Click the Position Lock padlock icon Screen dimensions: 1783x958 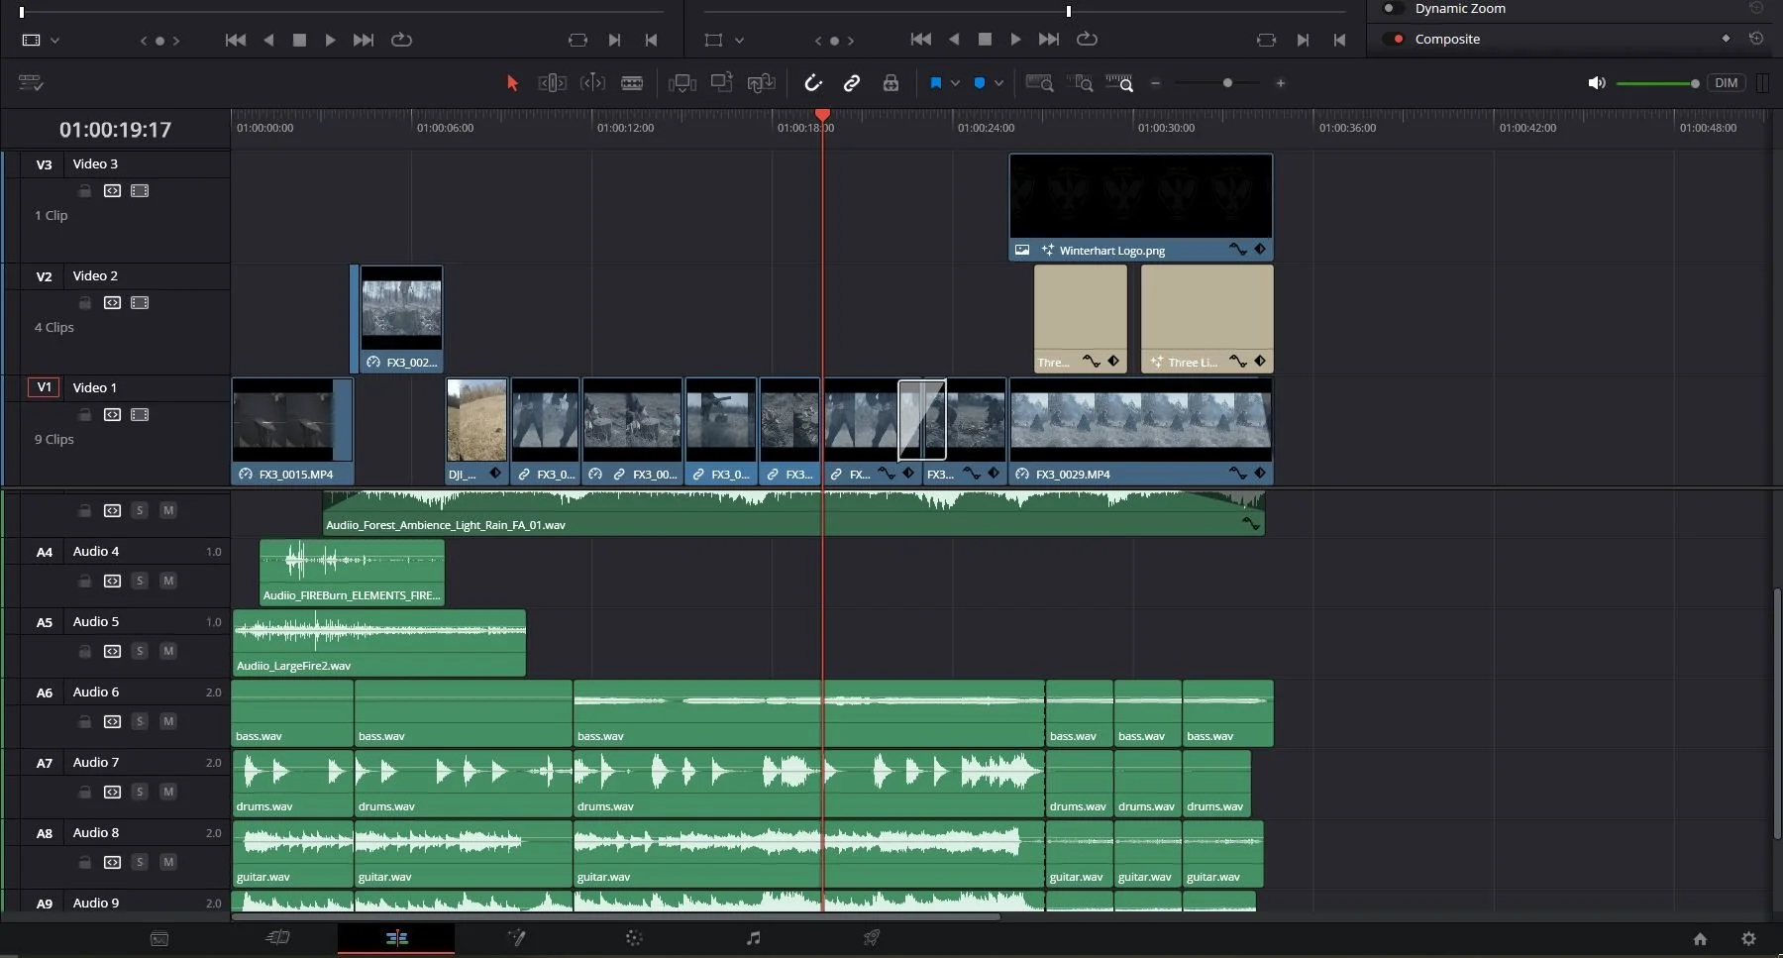(891, 83)
